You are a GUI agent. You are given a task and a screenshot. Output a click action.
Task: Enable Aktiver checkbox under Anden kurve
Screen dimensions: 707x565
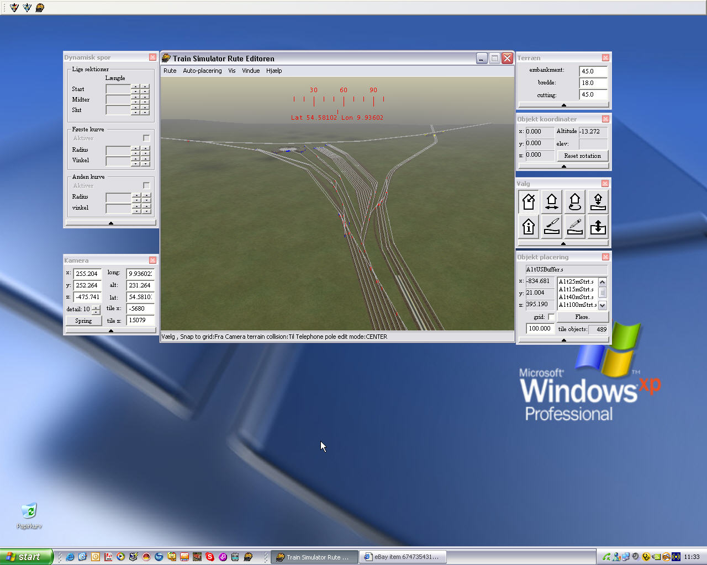(x=146, y=185)
